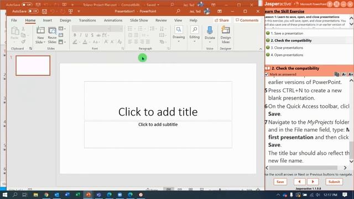Click the Redo icon in Quick Access toolbar
Viewport: 354px width, 199px height.
(x=63, y=11)
